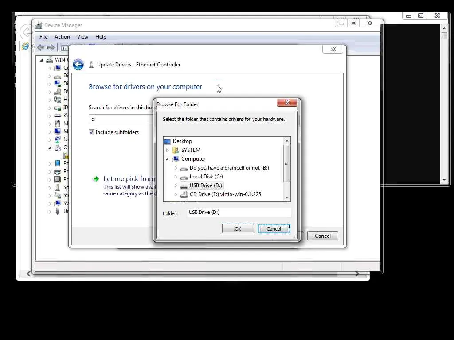454x340 pixels.
Task: Select the Human Interface Devices icon
Action: point(58,100)
